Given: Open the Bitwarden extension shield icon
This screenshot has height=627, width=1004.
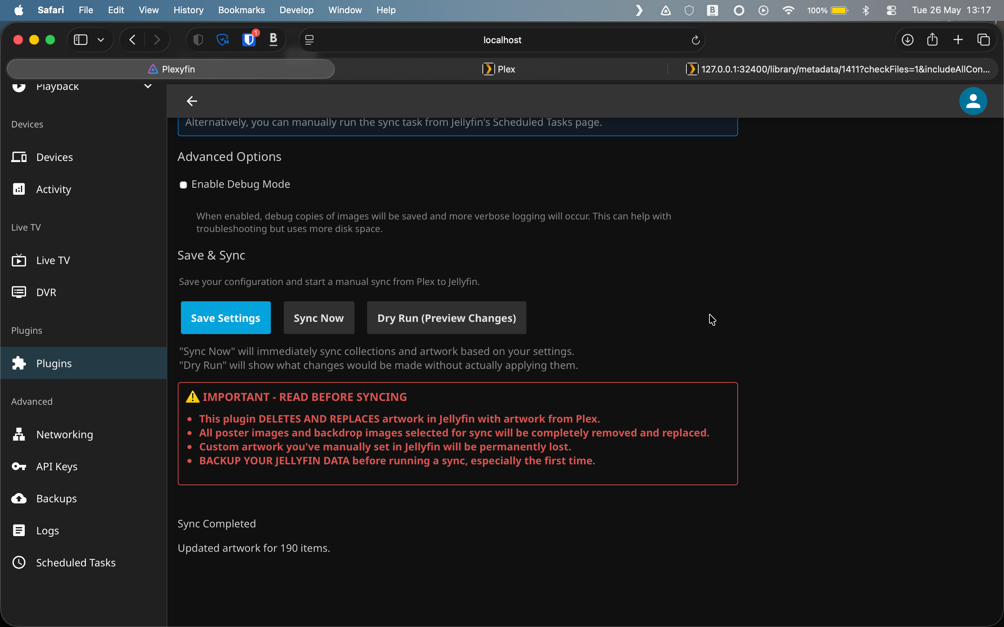Looking at the screenshot, I should (249, 40).
